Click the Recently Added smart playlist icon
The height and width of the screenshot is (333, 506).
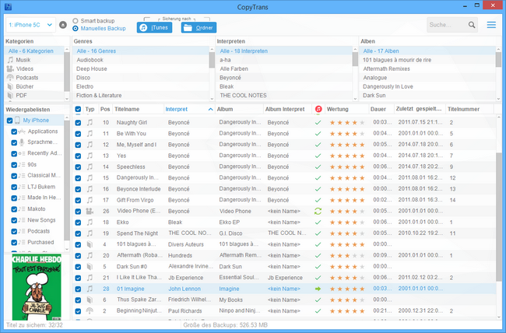click(x=22, y=153)
